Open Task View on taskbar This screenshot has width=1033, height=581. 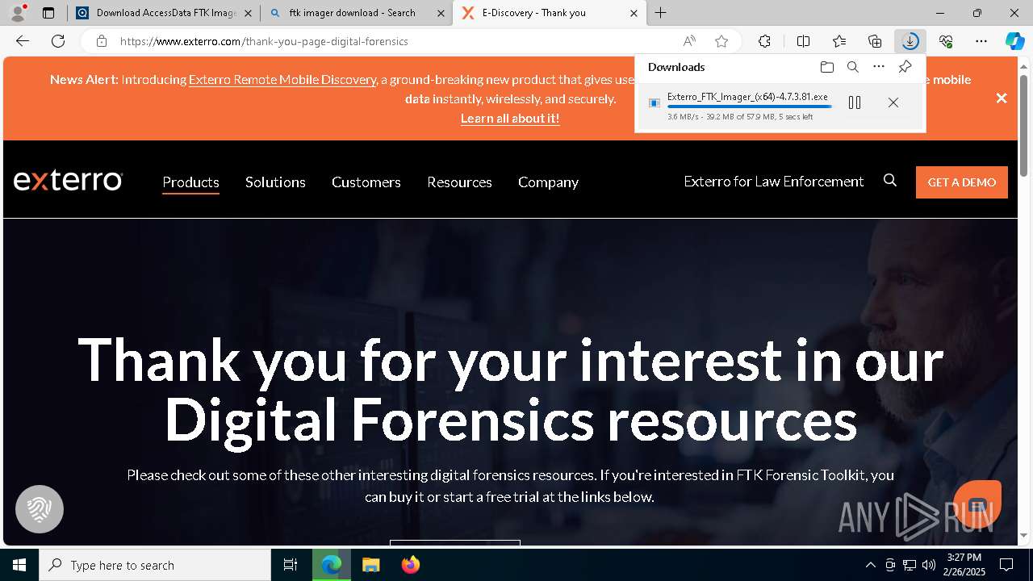click(x=291, y=565)
